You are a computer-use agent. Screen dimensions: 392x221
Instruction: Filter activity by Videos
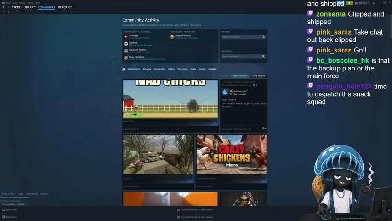pos(171,69)
